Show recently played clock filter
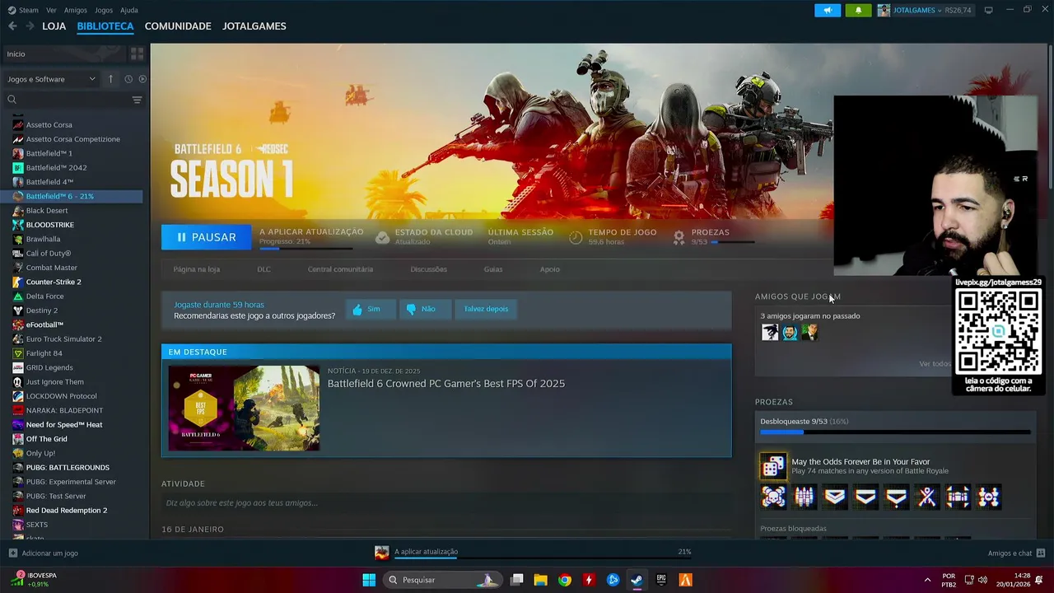This screenshot has height=593, width=1054. click(x=128, y=79)
